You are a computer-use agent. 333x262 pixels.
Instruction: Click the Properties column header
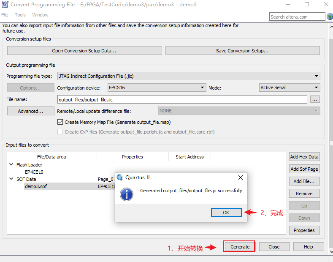[133, 157]
